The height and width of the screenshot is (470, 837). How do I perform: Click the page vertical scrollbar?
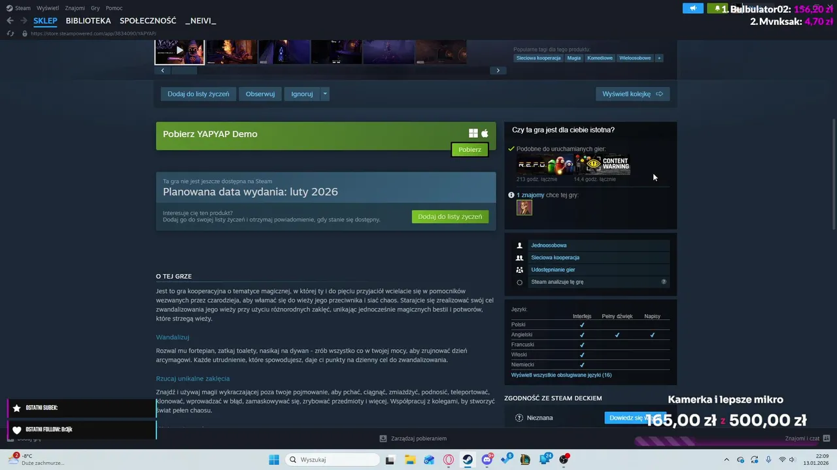[833, 173]
